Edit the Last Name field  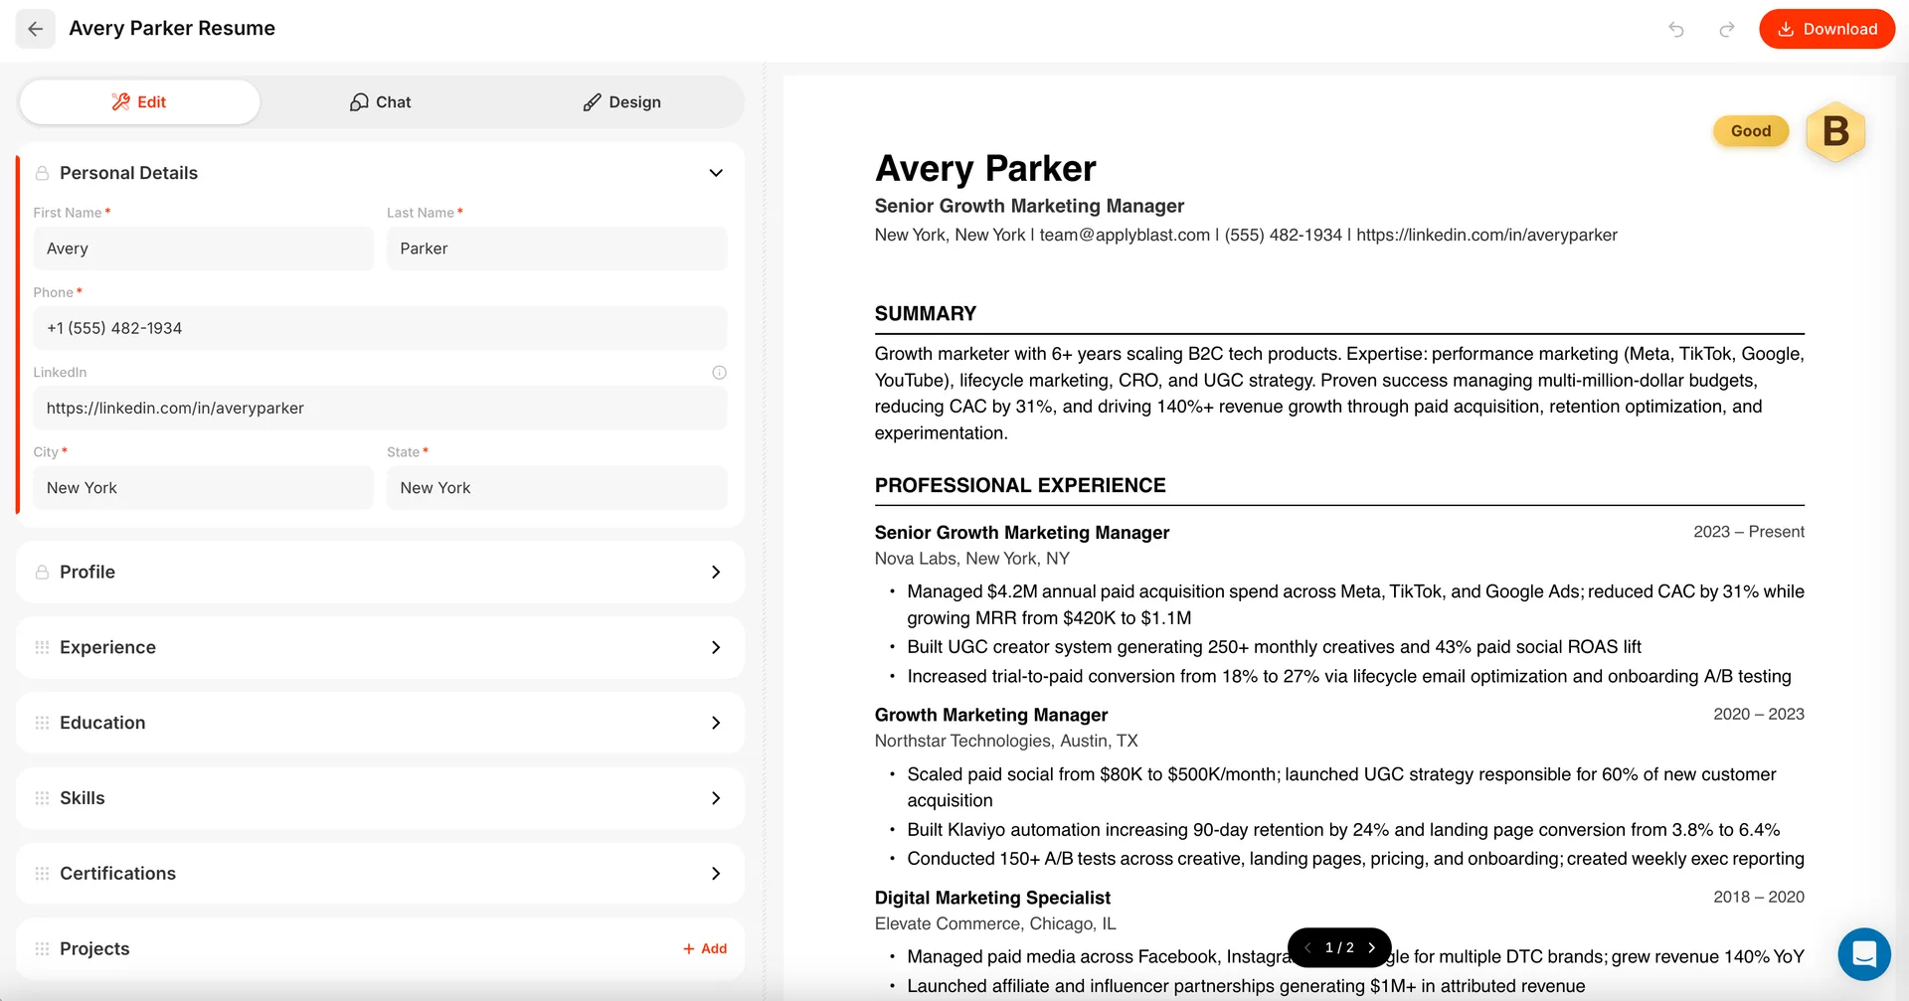point(557,249)
